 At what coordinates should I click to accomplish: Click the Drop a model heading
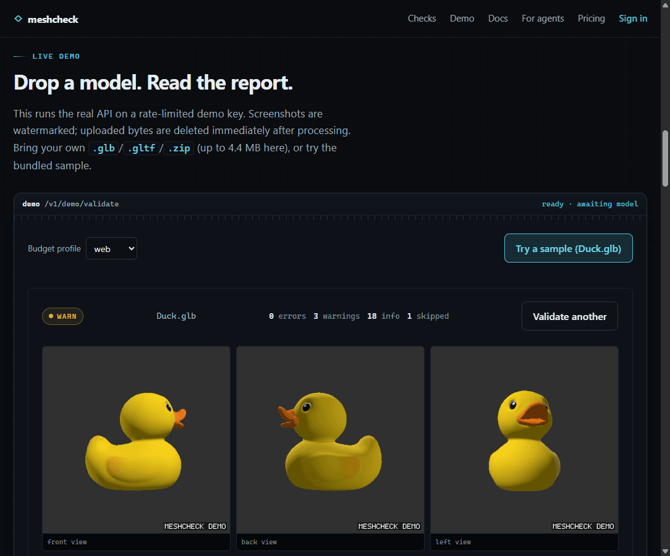pos(153,82)
